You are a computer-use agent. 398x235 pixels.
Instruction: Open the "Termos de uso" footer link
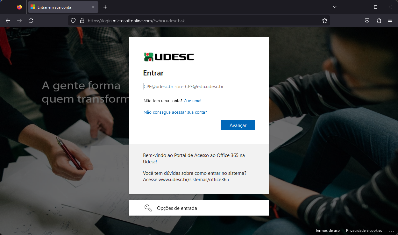point(328,231)
